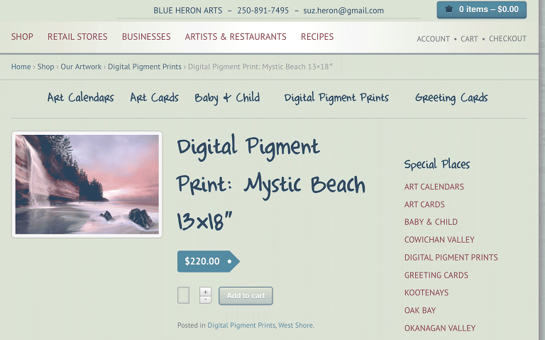Viewport: 545px width, 340px height.
Task: Open Art Calendars category tab
Action: coord(81,98)
